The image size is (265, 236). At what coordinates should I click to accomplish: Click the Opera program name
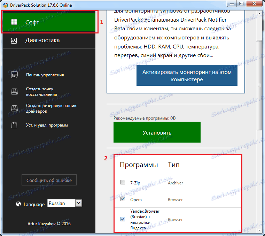136,200
